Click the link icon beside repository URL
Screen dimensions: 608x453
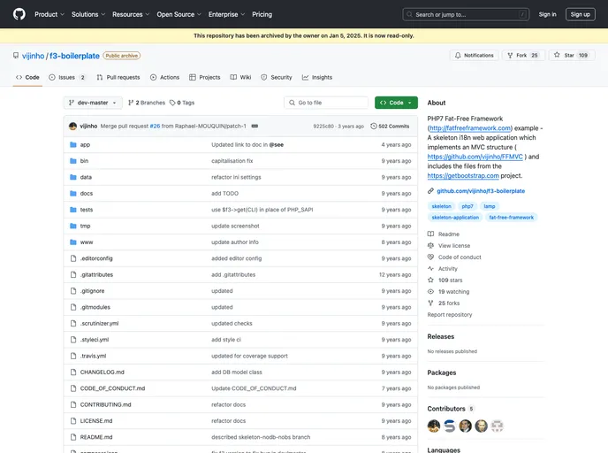430,191
